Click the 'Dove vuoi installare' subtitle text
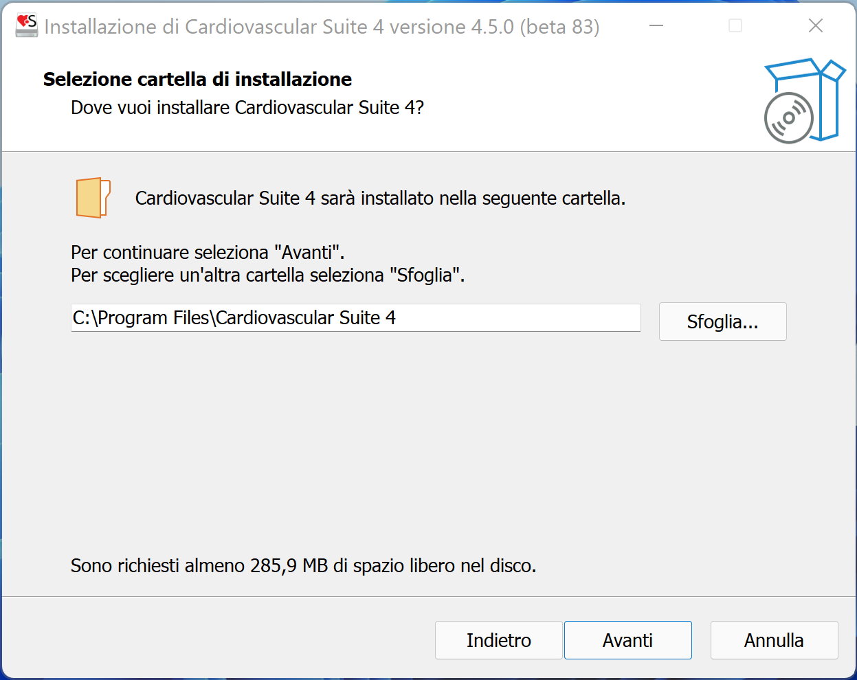This screenshot has height=680, width=857. tap(247, 108)
